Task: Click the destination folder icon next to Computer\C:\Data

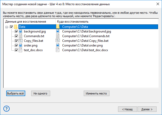Action: click(x=58, y=27)
